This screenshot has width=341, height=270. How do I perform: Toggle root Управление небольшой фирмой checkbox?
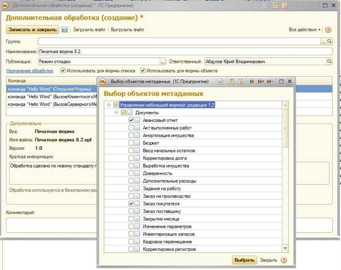tap(116, 105)
